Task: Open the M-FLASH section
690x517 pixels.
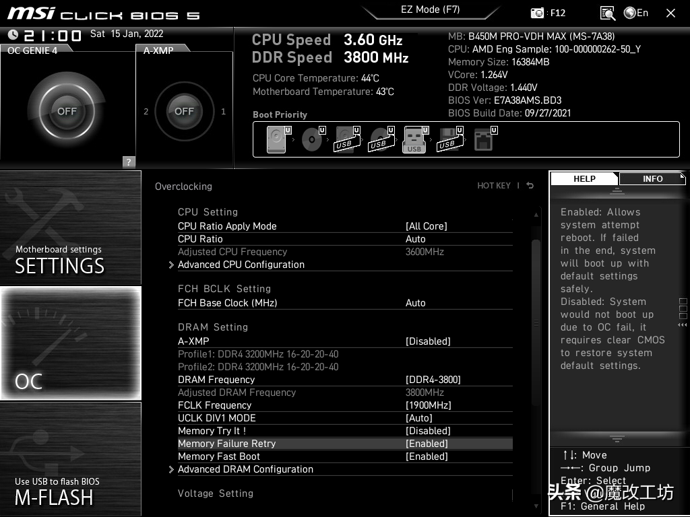Action: coord(70,458)
